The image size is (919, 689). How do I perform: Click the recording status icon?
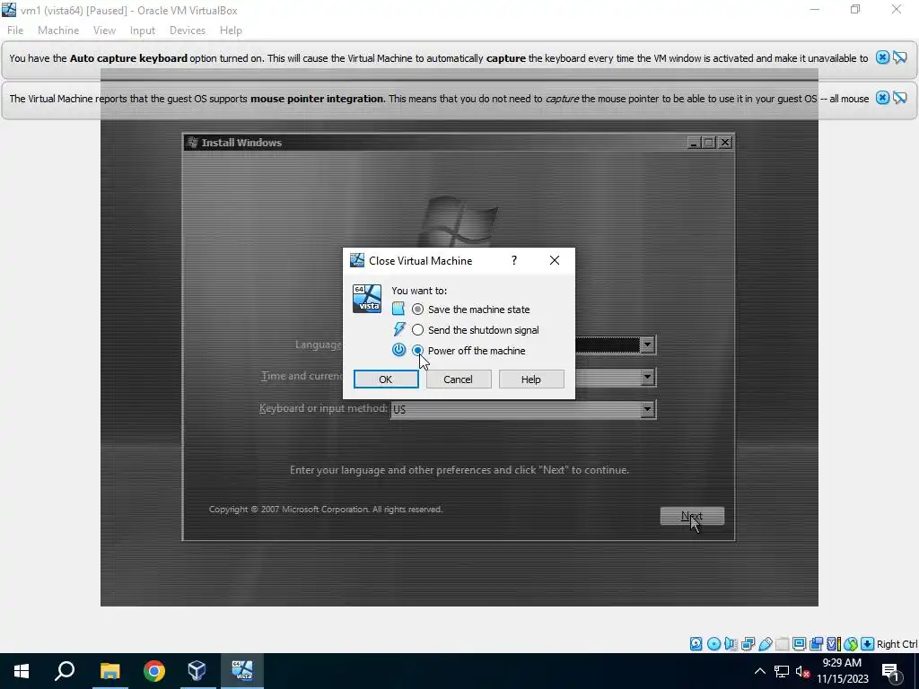point(816,644)
